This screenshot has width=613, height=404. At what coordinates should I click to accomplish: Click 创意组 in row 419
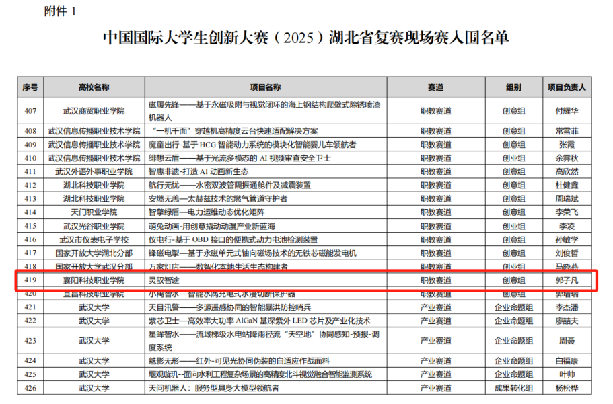[513, 280]
